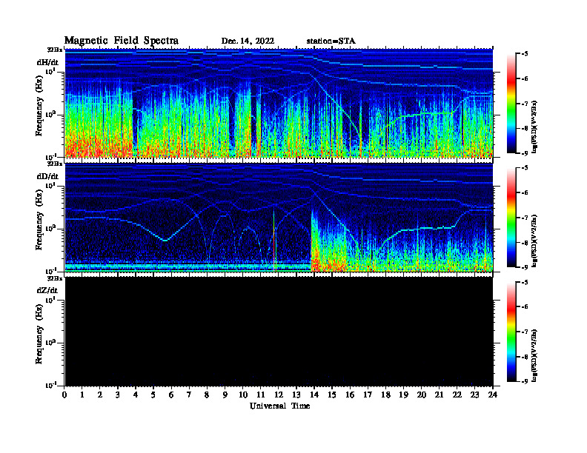This screenshot has width=587, height=453.
Task: Click the log PSD label beside dD/dt color scale
Action: tap(534, 241)
